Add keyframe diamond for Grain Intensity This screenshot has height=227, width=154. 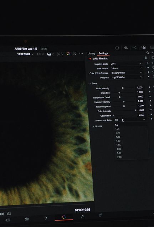(149, 87)
